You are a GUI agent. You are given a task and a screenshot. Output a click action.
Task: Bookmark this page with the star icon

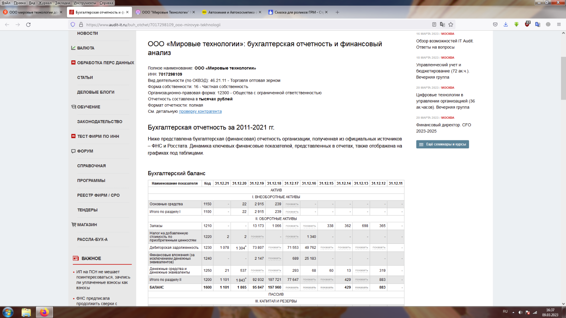[451, 24]
